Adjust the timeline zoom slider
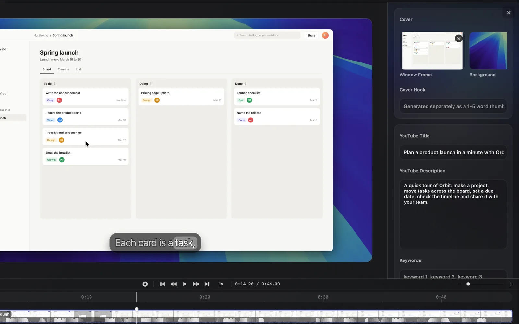The height and width of the screenshot is (324, 519). pos(468,284)
